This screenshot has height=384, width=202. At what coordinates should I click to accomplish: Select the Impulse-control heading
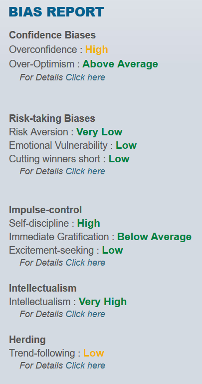[x=45, y=210]
